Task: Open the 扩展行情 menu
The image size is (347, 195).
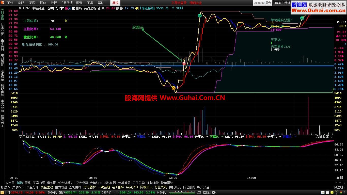Action: (x=66, y=3)
